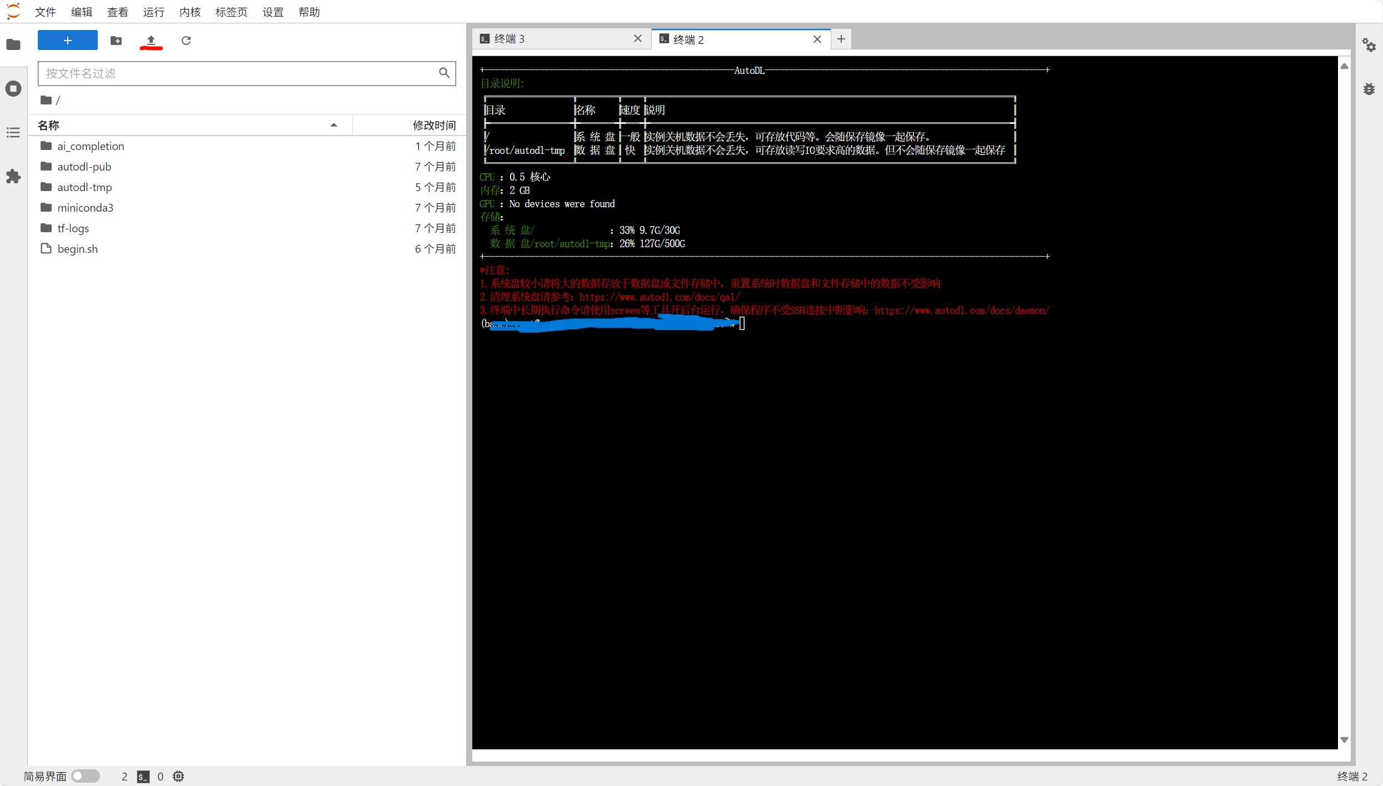This screenshot has width=1383, height=786.
Task: Open the extension manager puzzle icon
Action: [x=13, y=177]
